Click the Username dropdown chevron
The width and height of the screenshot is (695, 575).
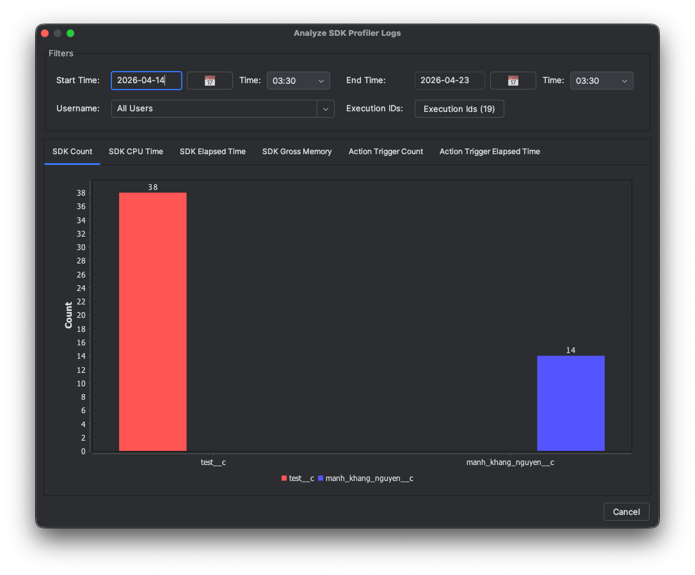325,109
